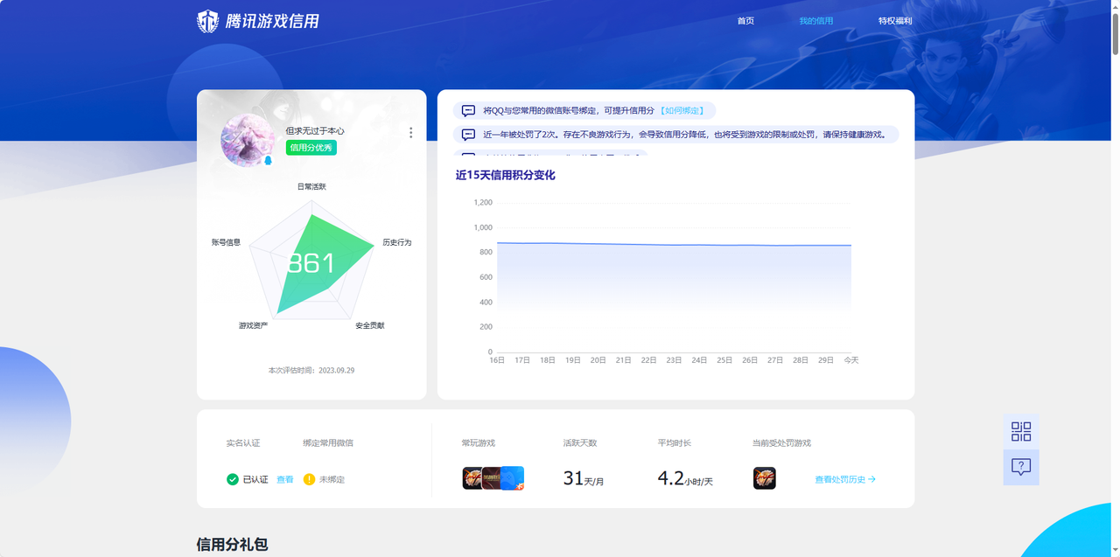Click the 查看 link beside 已认证

[x=285, y=479]
